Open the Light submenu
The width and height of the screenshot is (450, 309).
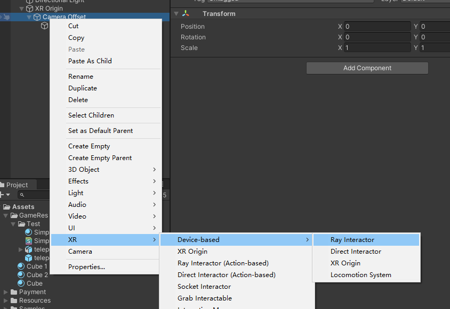(106, 193)
